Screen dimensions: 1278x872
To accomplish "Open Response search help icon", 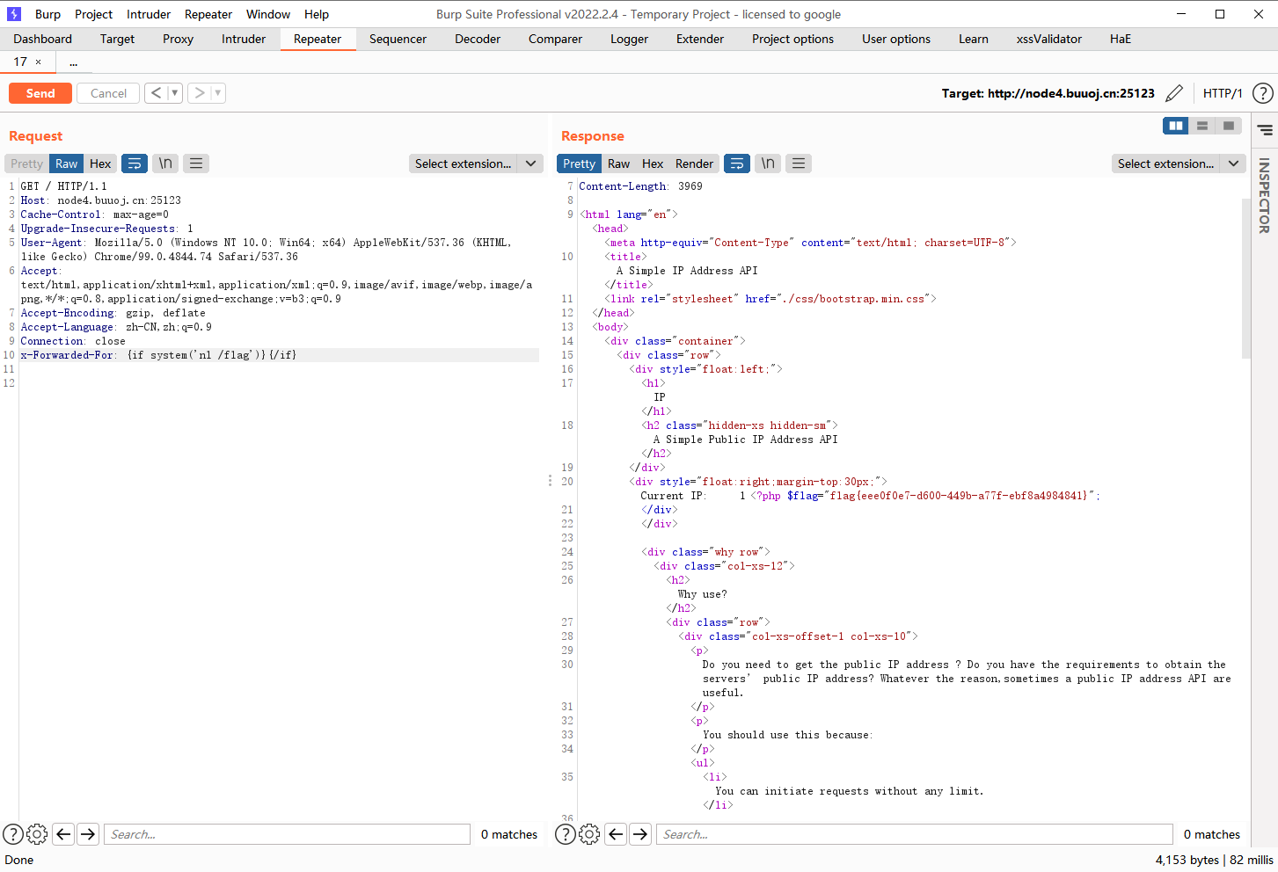I will [x=566, y=834].
